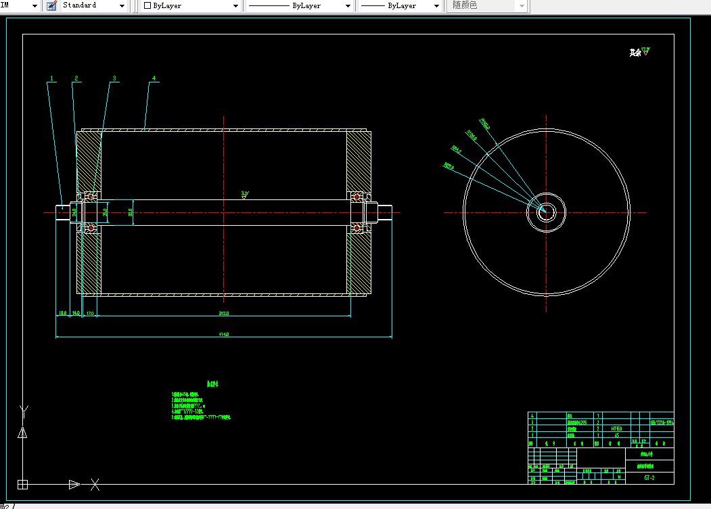The image size is (711, 509).
Task: Select the GB/T276 standard cell
Action: [x=662, y=422]
